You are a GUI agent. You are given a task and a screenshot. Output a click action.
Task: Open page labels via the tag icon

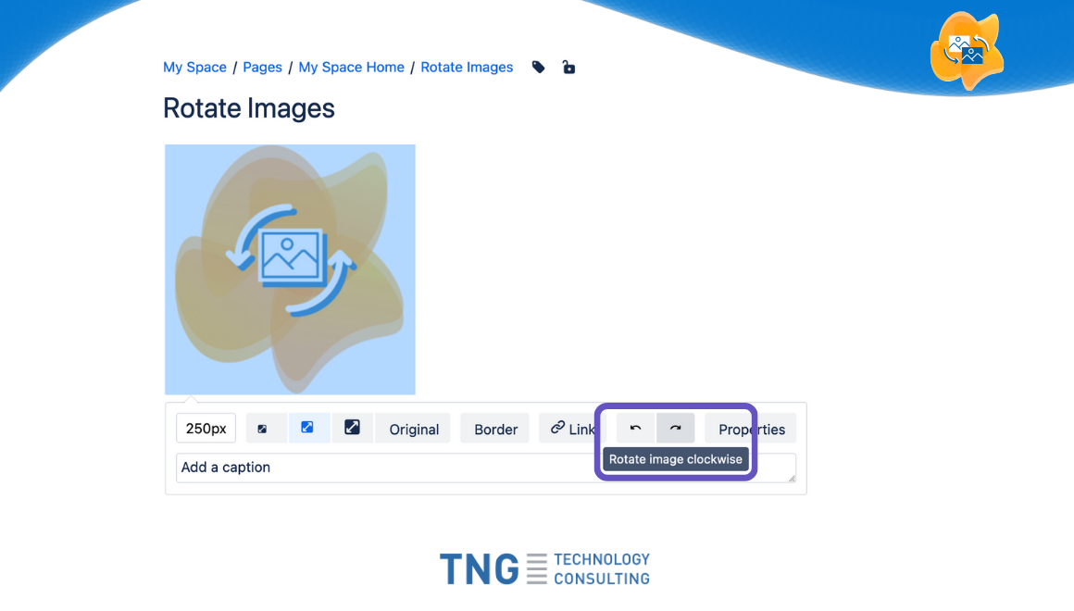tap(538, 67)
